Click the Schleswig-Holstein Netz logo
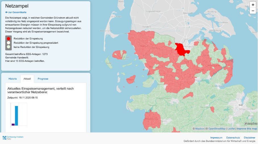 click(x=13, y=138)
